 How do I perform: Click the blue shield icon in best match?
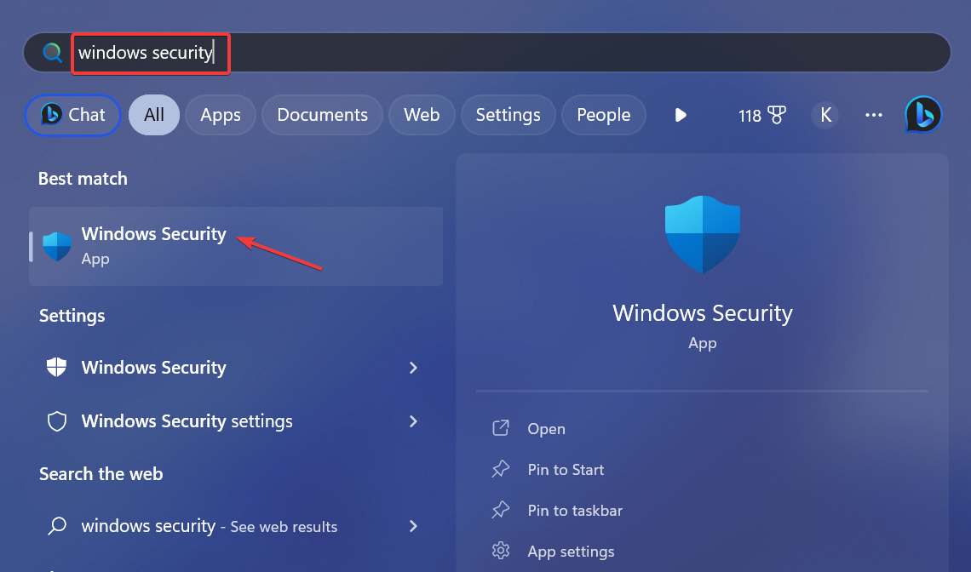(x=57, y=246)
